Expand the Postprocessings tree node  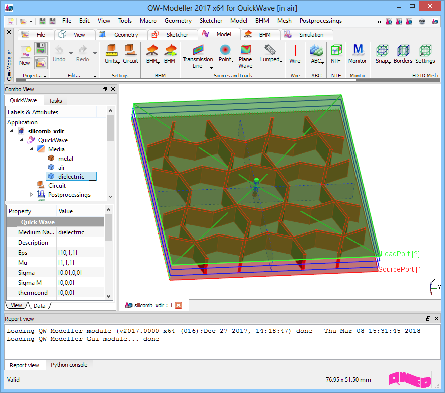32,195
